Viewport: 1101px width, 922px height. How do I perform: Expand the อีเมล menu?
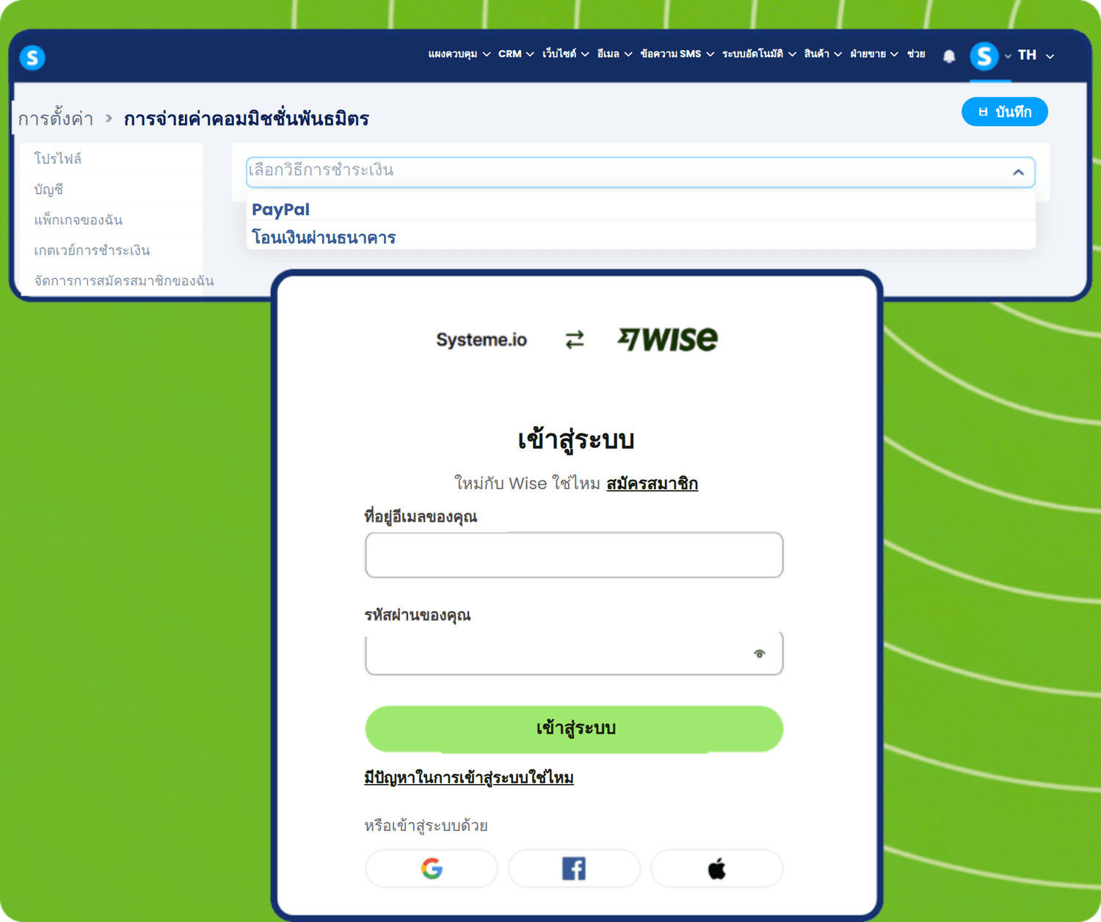pos(614,54)
